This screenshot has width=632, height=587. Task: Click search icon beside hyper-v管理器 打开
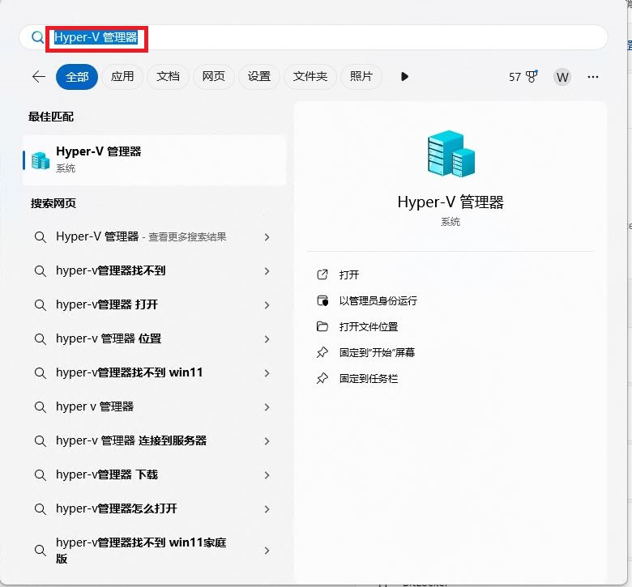pyautogui.click(x=41, y=305)
